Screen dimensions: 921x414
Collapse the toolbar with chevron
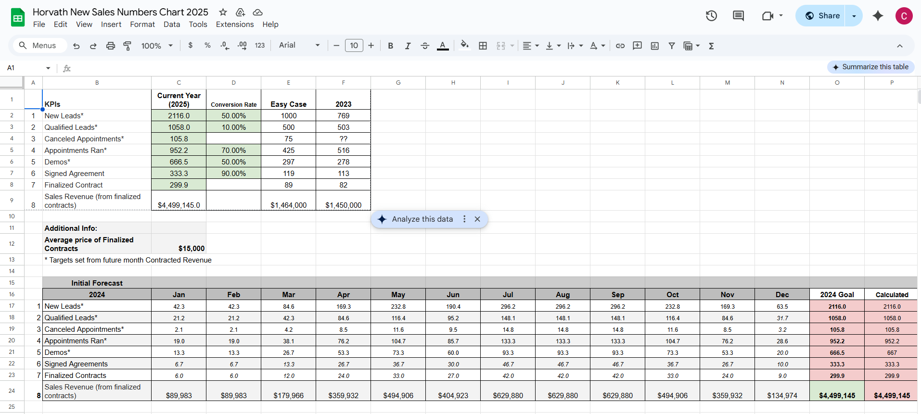[x=900, y=46]
